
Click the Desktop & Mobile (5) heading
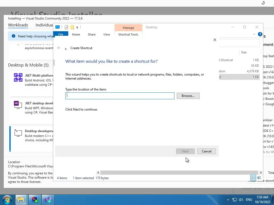pos(28,65)
